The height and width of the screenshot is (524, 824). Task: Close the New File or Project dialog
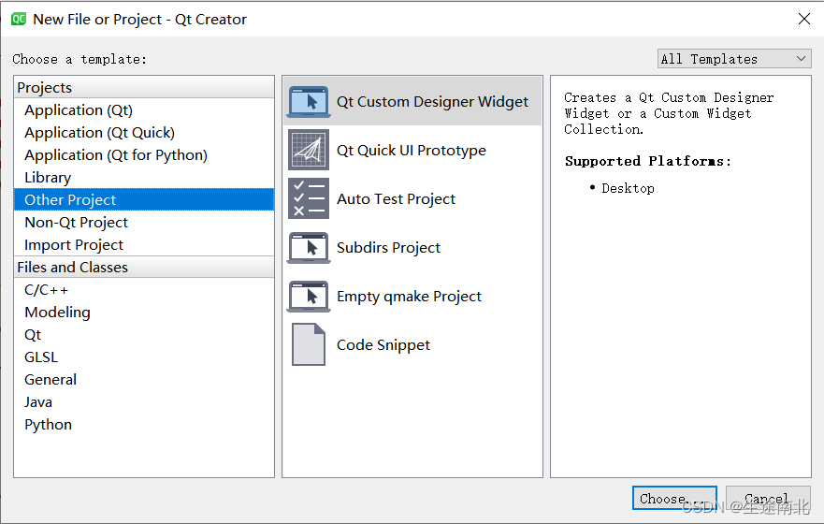(x=804, y=19)
